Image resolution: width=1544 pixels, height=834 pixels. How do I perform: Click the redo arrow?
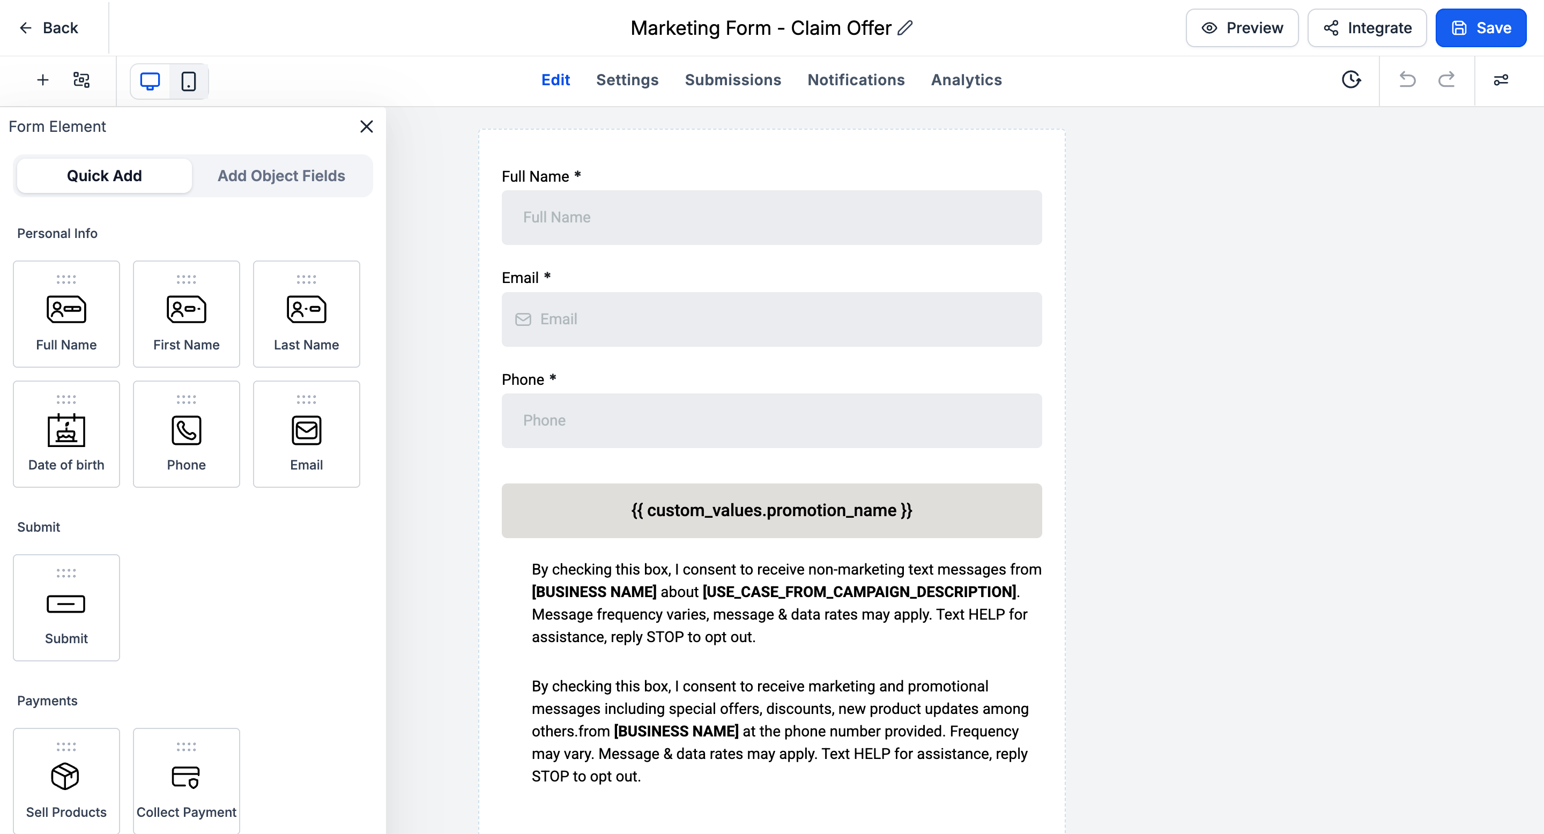(1447, 80)
